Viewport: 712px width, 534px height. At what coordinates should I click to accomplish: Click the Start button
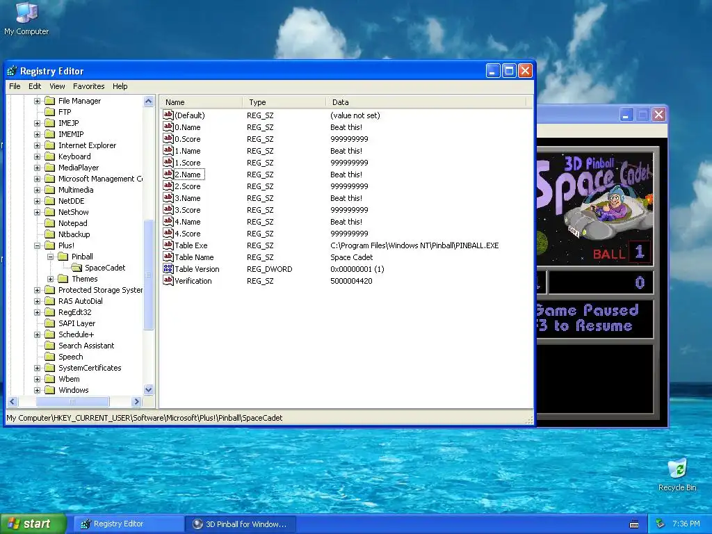point(33,524)
